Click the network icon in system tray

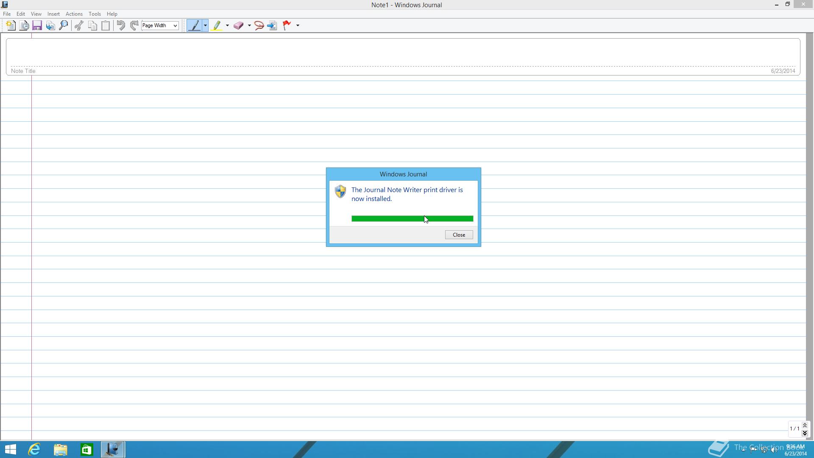coord(764,450)
